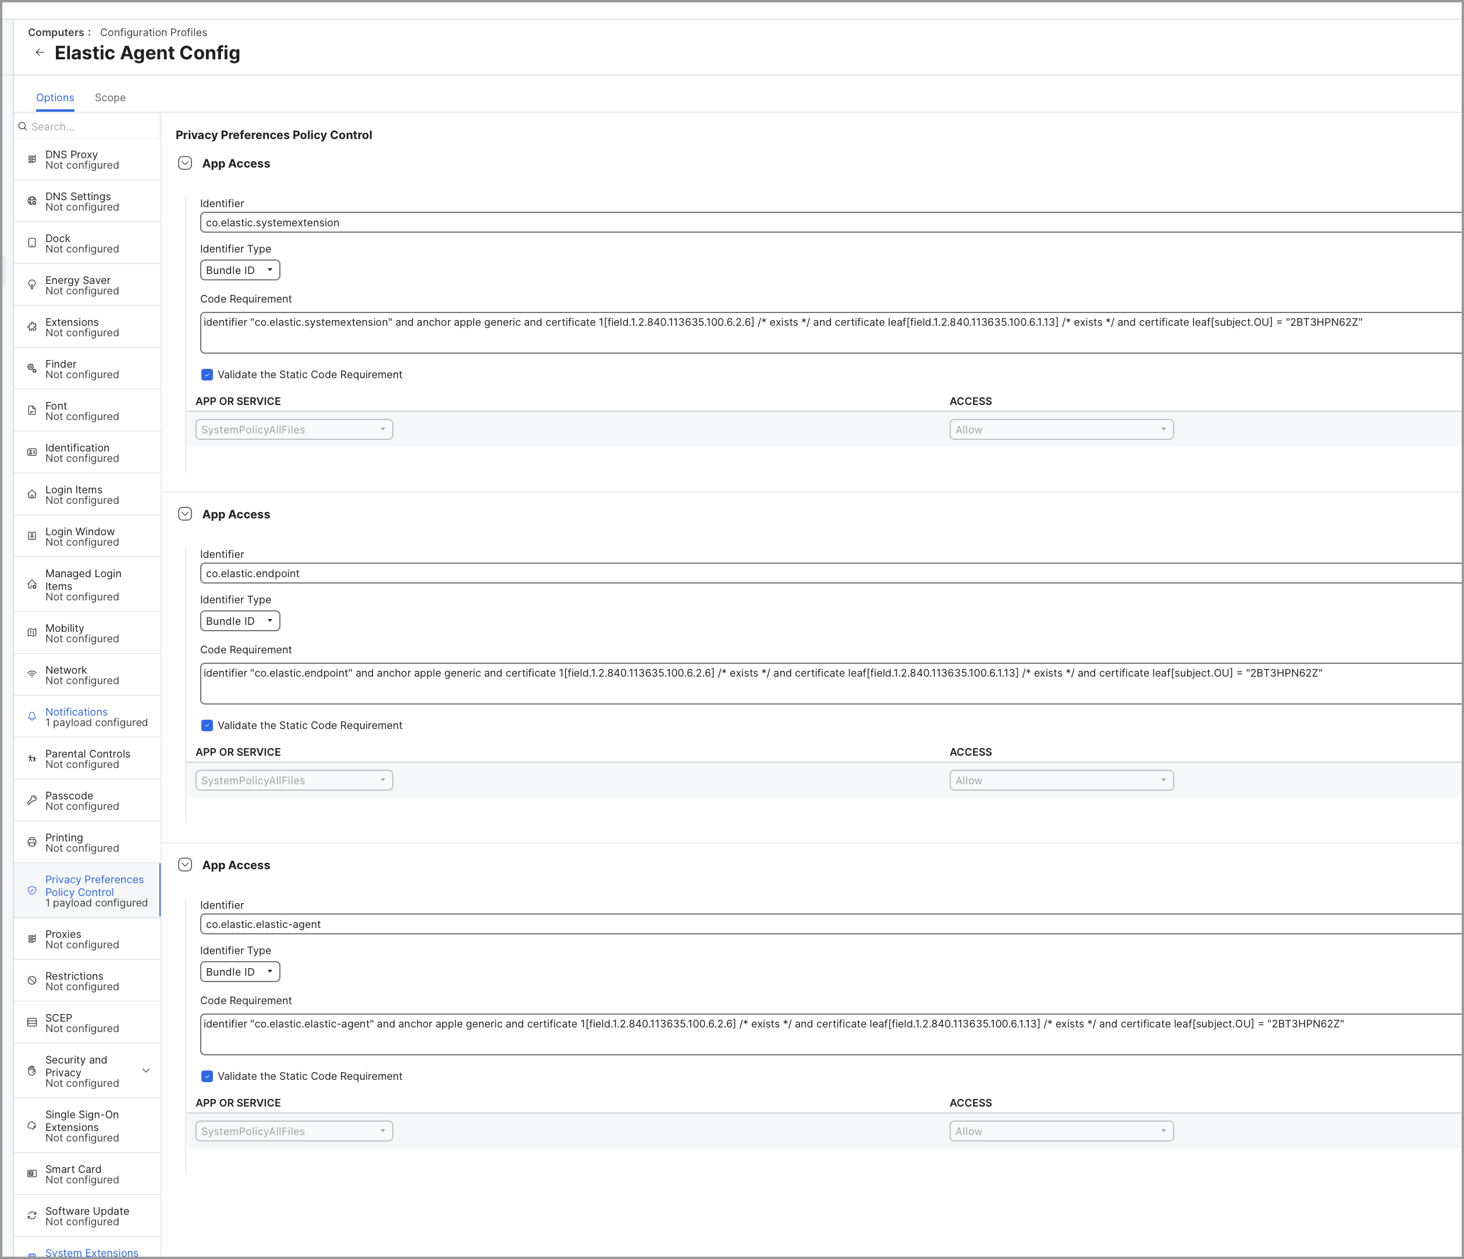Click the Software Update refresh icon

point(32,1216)
